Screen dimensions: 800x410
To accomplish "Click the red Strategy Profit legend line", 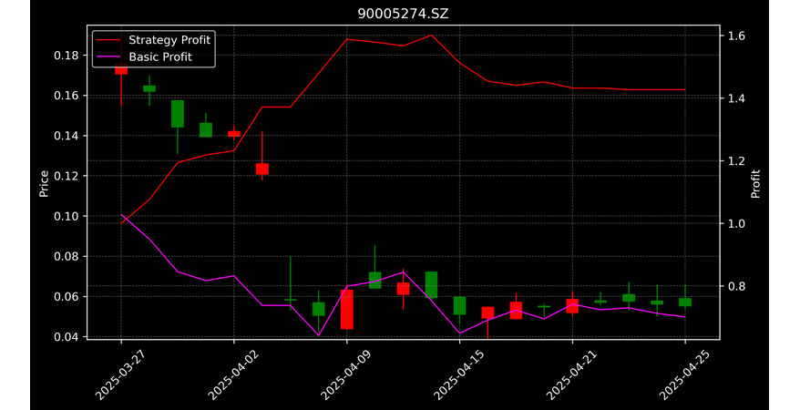I will [x=108, y=40].
